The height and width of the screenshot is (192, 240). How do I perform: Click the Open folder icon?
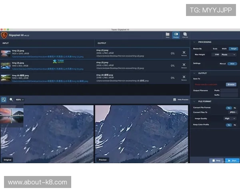(x=168, y=35)
